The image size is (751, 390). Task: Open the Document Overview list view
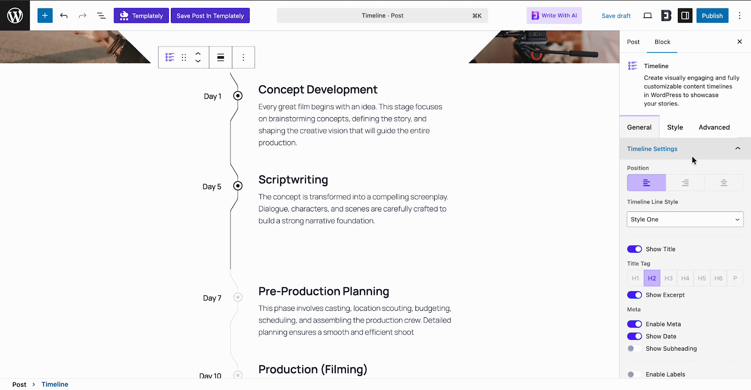[101, 15]
